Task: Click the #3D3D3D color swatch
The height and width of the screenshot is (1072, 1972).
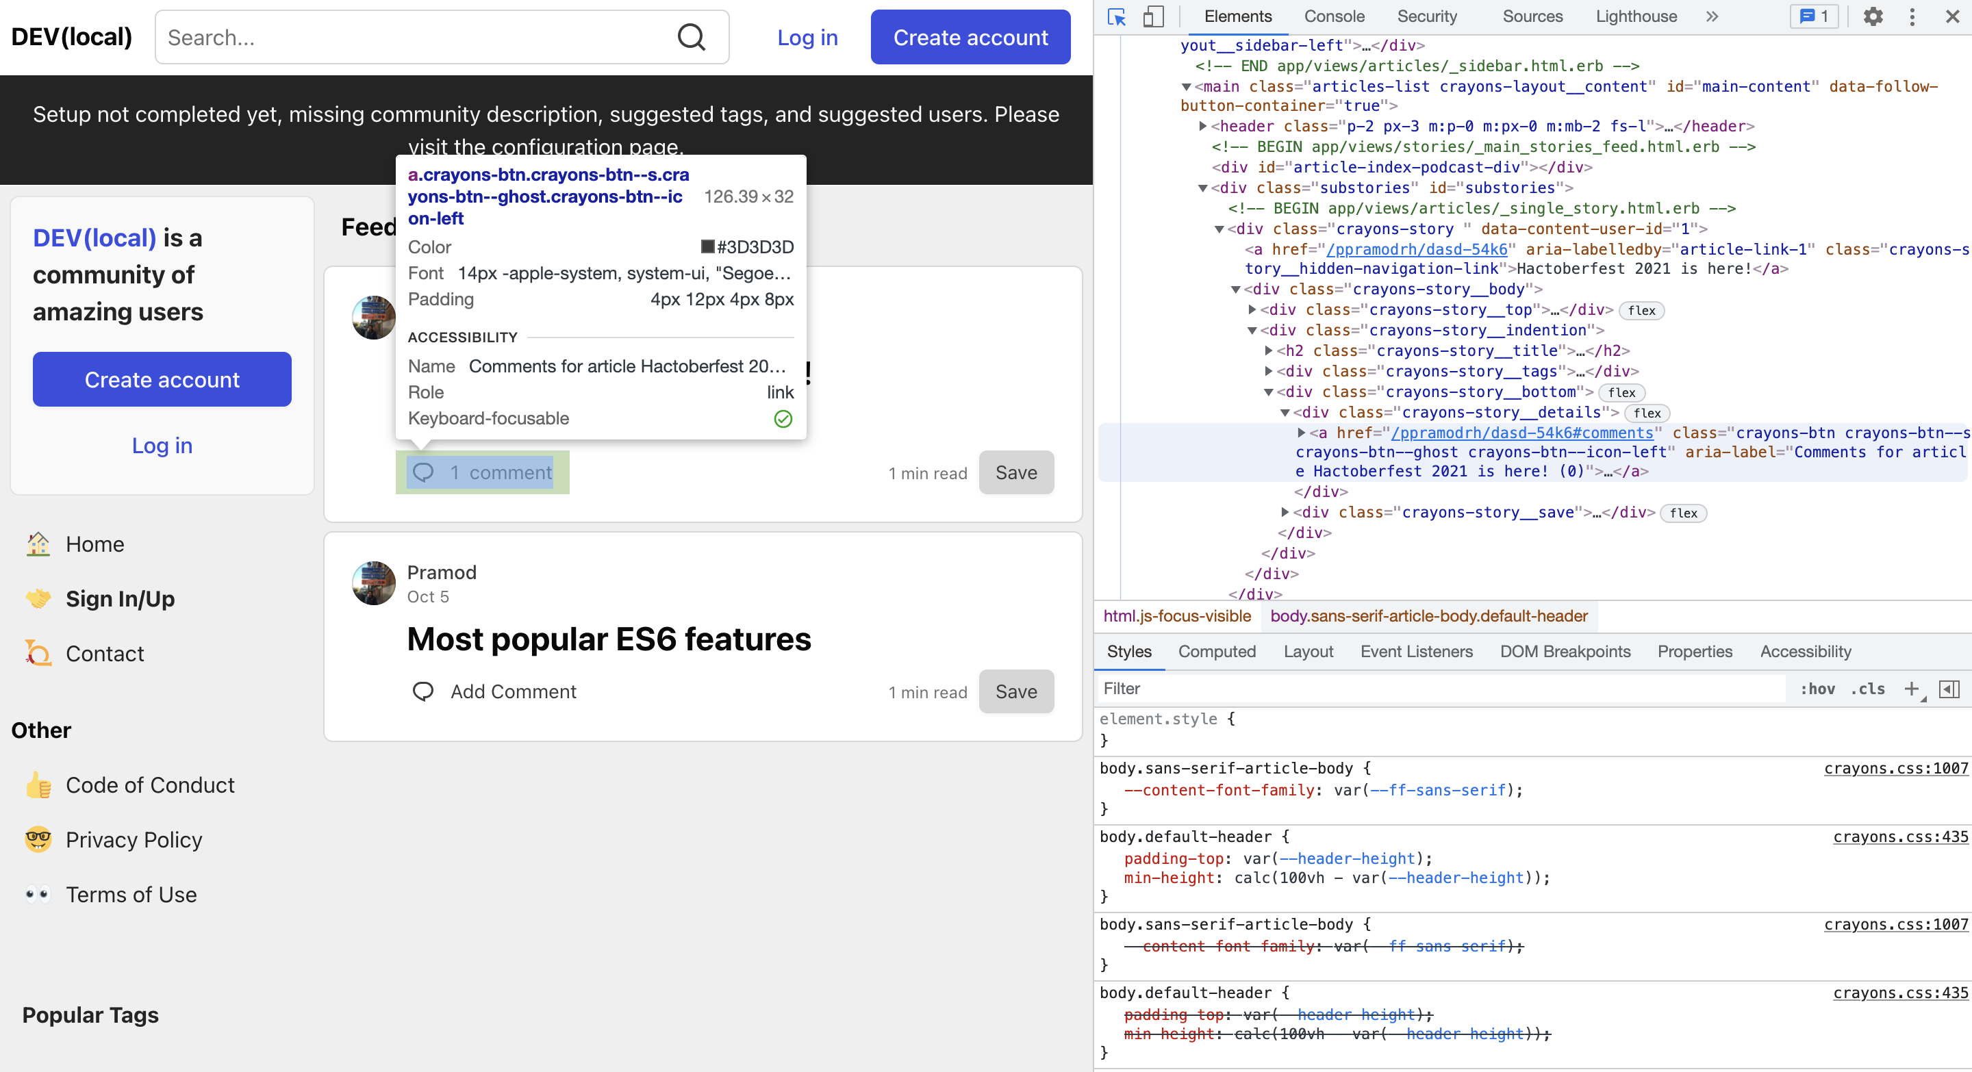Action: [708, 246]
